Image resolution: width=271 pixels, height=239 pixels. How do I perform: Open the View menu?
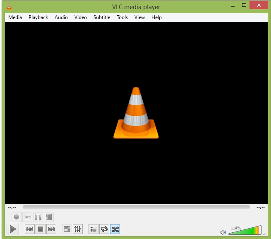(139, 17)
